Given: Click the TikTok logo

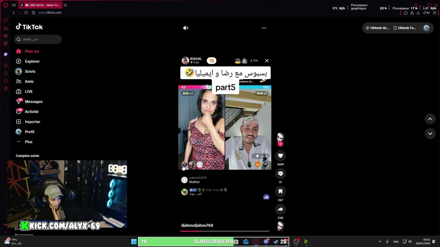Looking at the screenshot, I should pos(29,27).
